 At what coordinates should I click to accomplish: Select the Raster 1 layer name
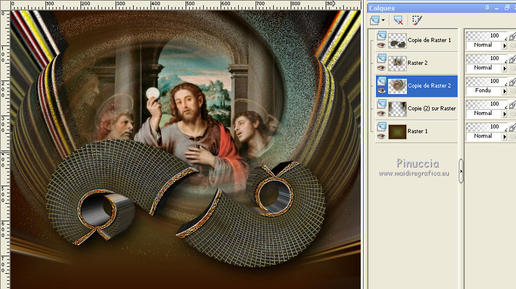click(417, 131)
